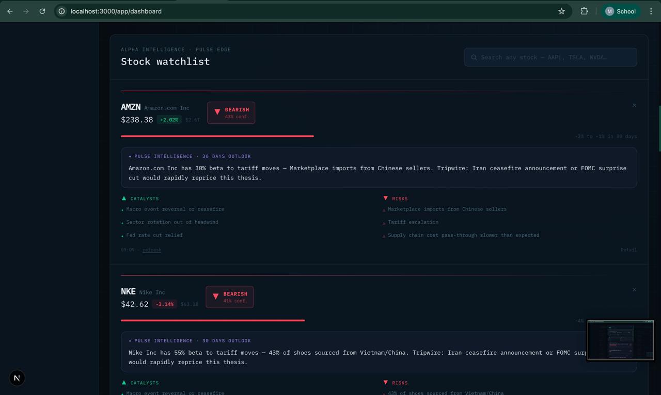Screen dimensions: 661x395
Task: Reload the dashboard page
Action: (42, 11)
